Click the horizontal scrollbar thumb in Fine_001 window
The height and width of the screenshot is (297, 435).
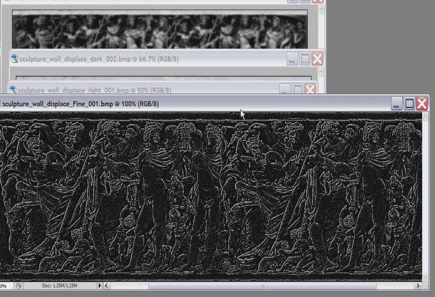click(263, 286)
